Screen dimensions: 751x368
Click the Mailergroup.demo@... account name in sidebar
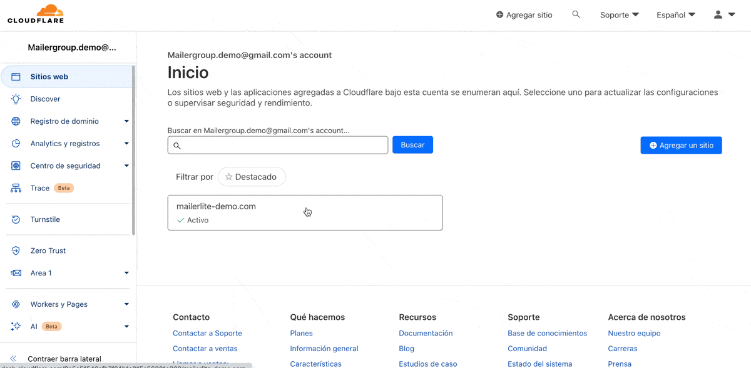click(x=72, y=47)
